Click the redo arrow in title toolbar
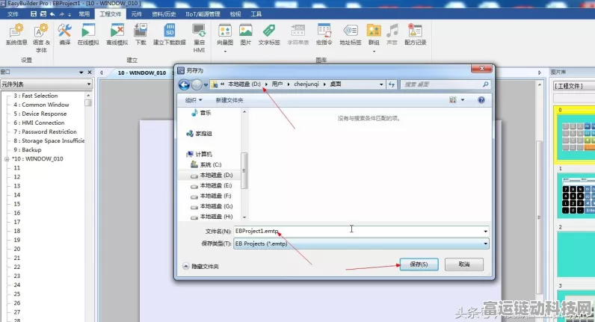Screen dimensions: 595x322 coord(61,14)
